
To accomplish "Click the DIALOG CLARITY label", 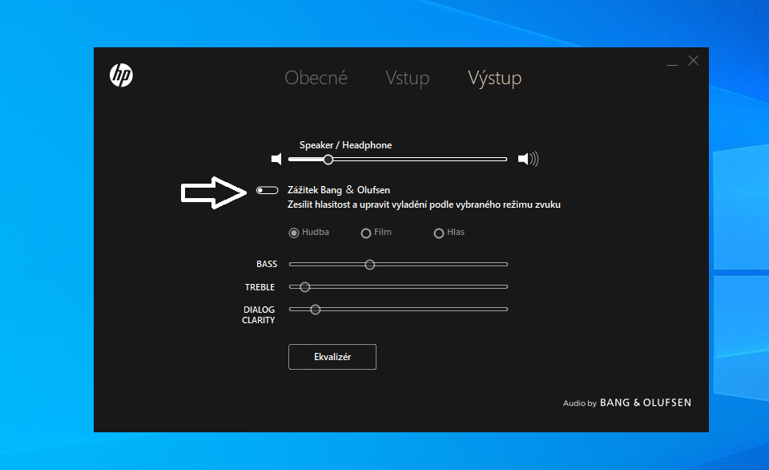I will click(x=259, y=315).
